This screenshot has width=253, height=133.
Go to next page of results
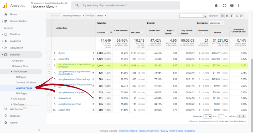pyautogui.click(x=244, y=116)
